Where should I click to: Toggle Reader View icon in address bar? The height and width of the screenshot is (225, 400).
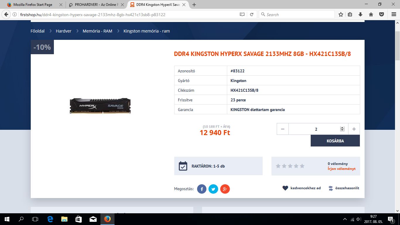pyautogui.click(x=242, y=14)
